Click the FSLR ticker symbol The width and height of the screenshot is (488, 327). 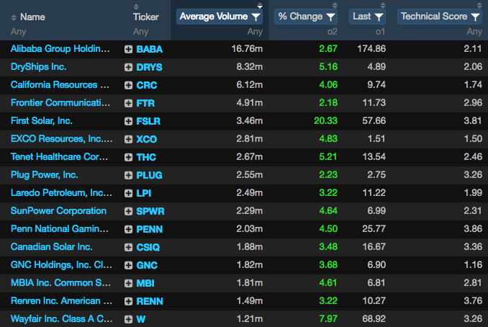click(x=148, y=121)
